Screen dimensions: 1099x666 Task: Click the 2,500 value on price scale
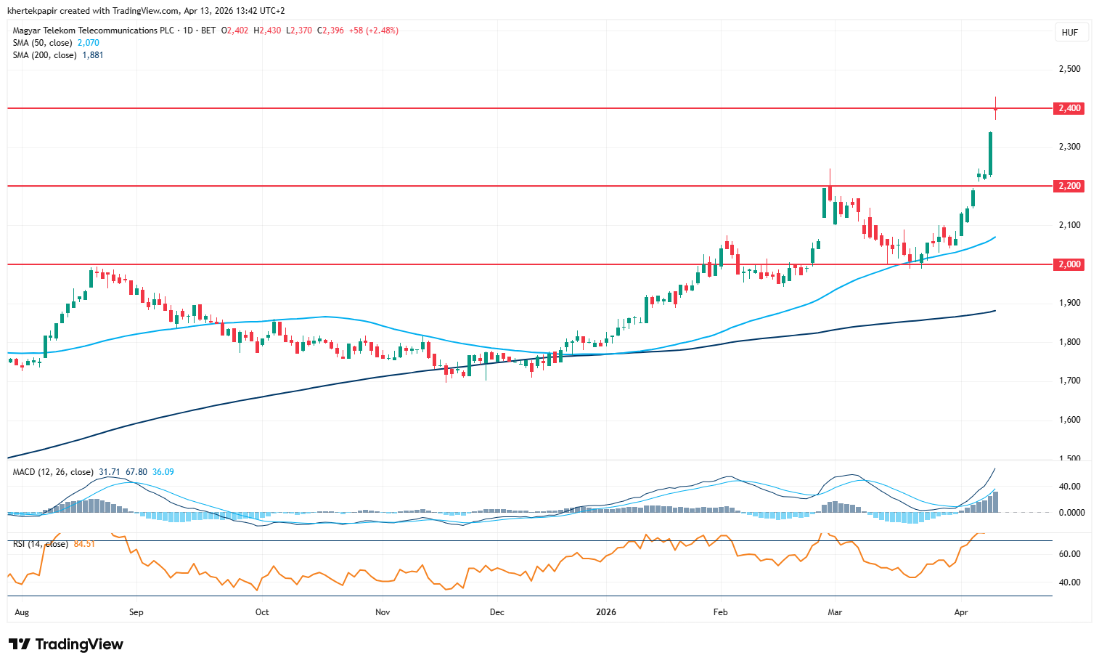click(1069, 69)
